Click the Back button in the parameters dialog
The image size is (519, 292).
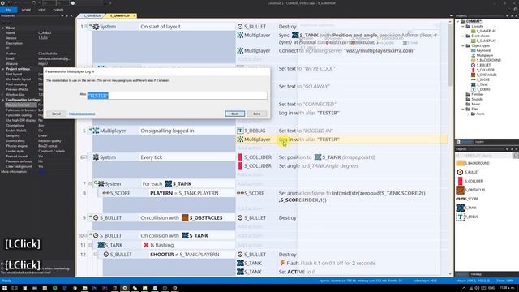tap(234, 114)
